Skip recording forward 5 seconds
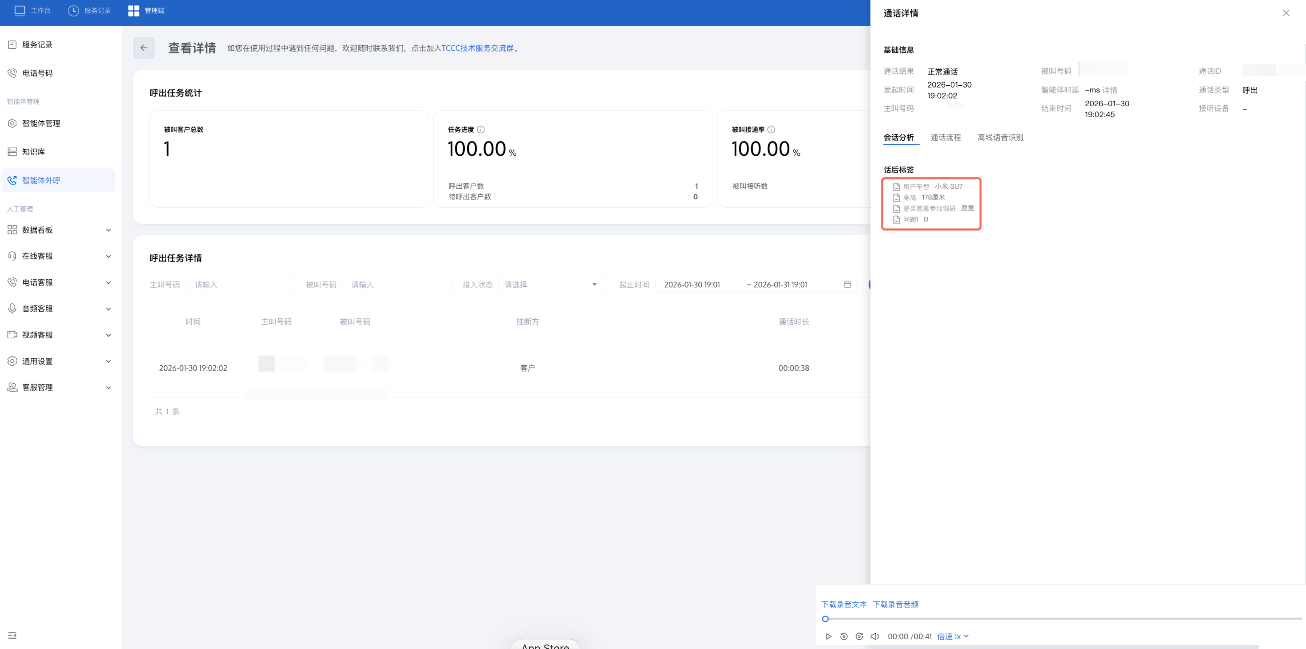Image resolution: width=1306 pixels, height=649 pixels. pyautogui.click(x=859, y=636)
